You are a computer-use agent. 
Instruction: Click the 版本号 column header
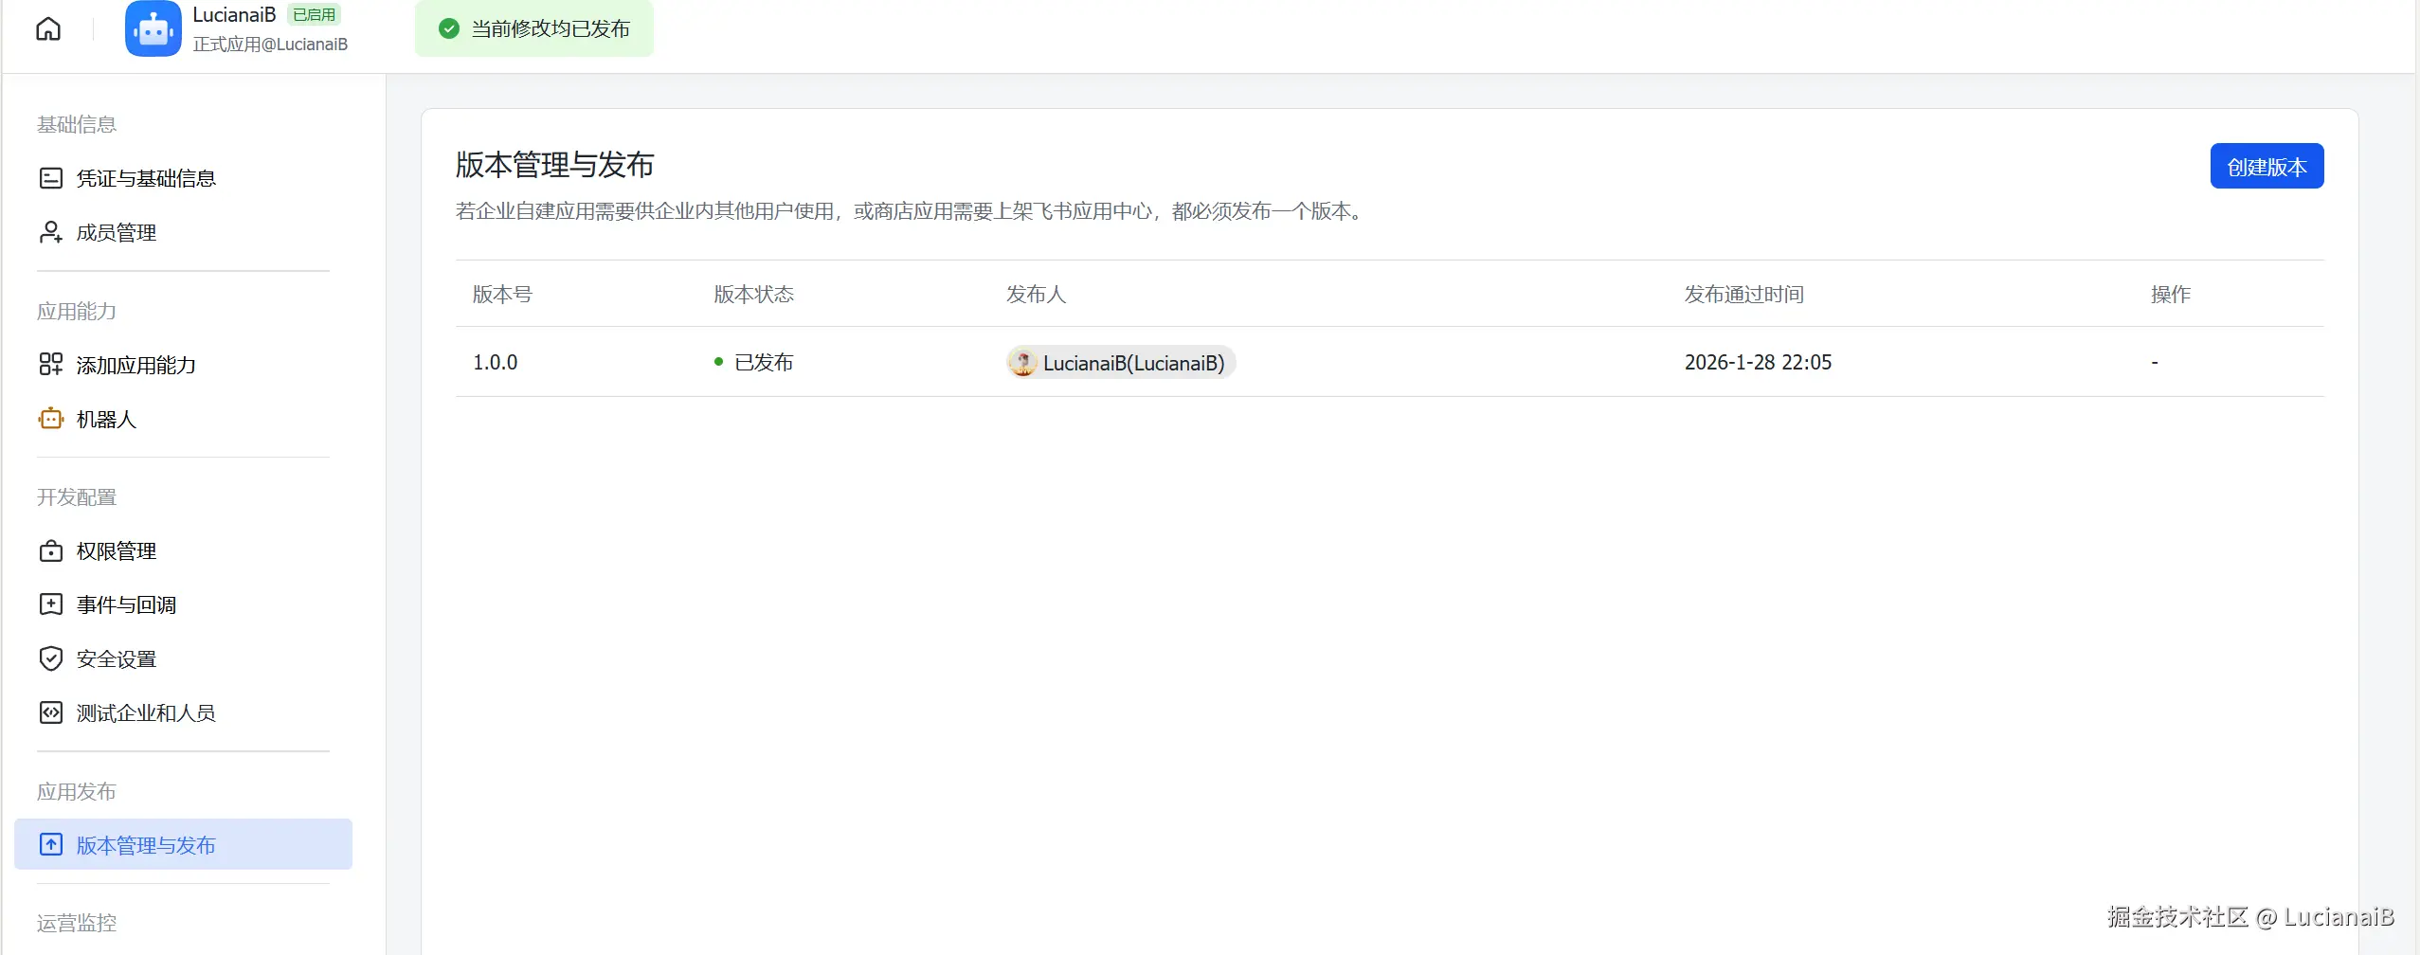(x=503, y=295)
